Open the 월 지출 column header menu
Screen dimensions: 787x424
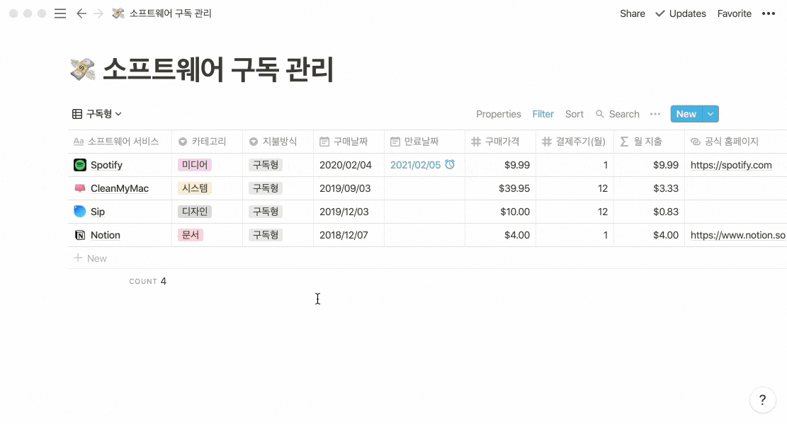tap(649, 142)
